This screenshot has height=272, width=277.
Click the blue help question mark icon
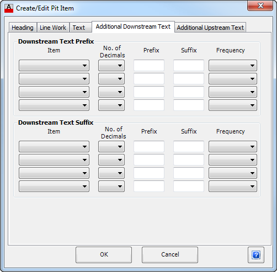tap(256, 255)
